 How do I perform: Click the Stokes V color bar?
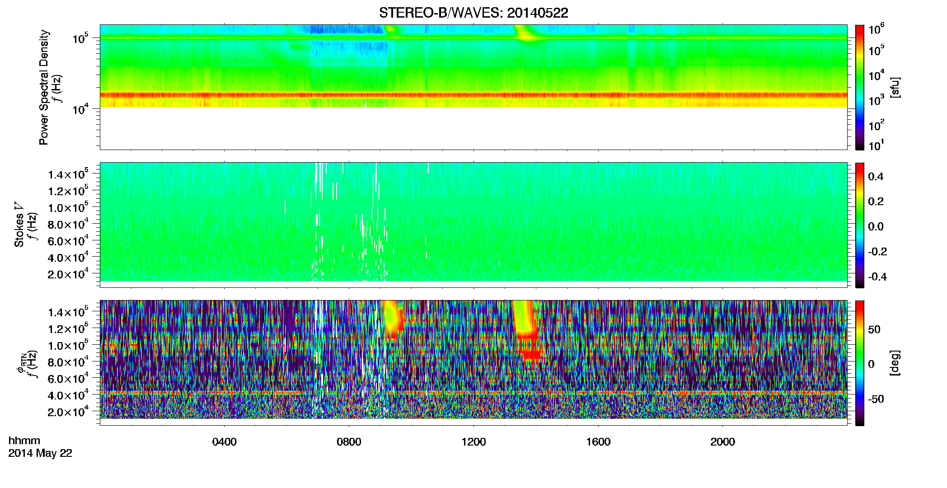(x=859, y=225)
